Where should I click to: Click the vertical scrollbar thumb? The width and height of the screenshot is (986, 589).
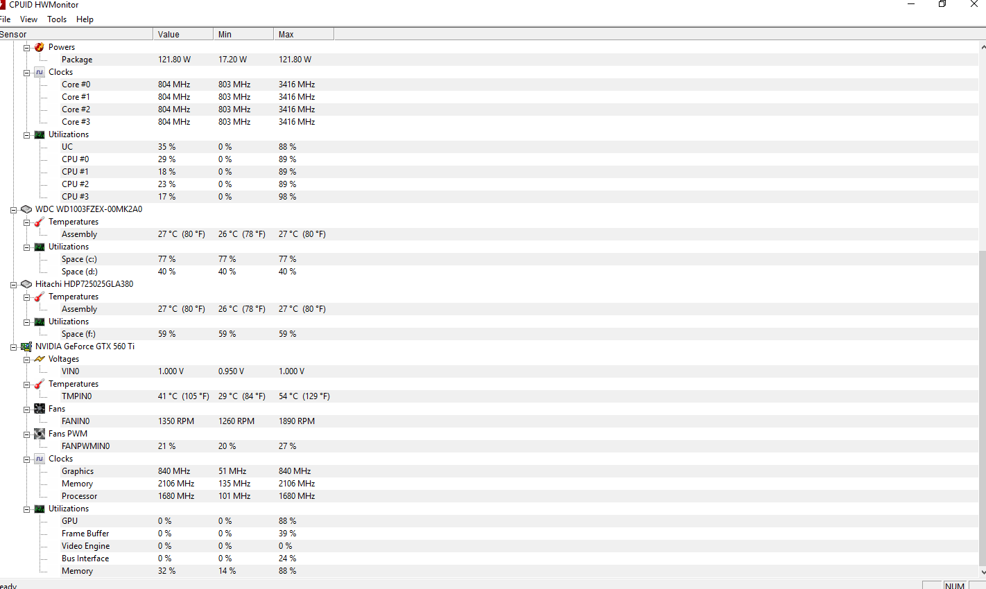983,407
